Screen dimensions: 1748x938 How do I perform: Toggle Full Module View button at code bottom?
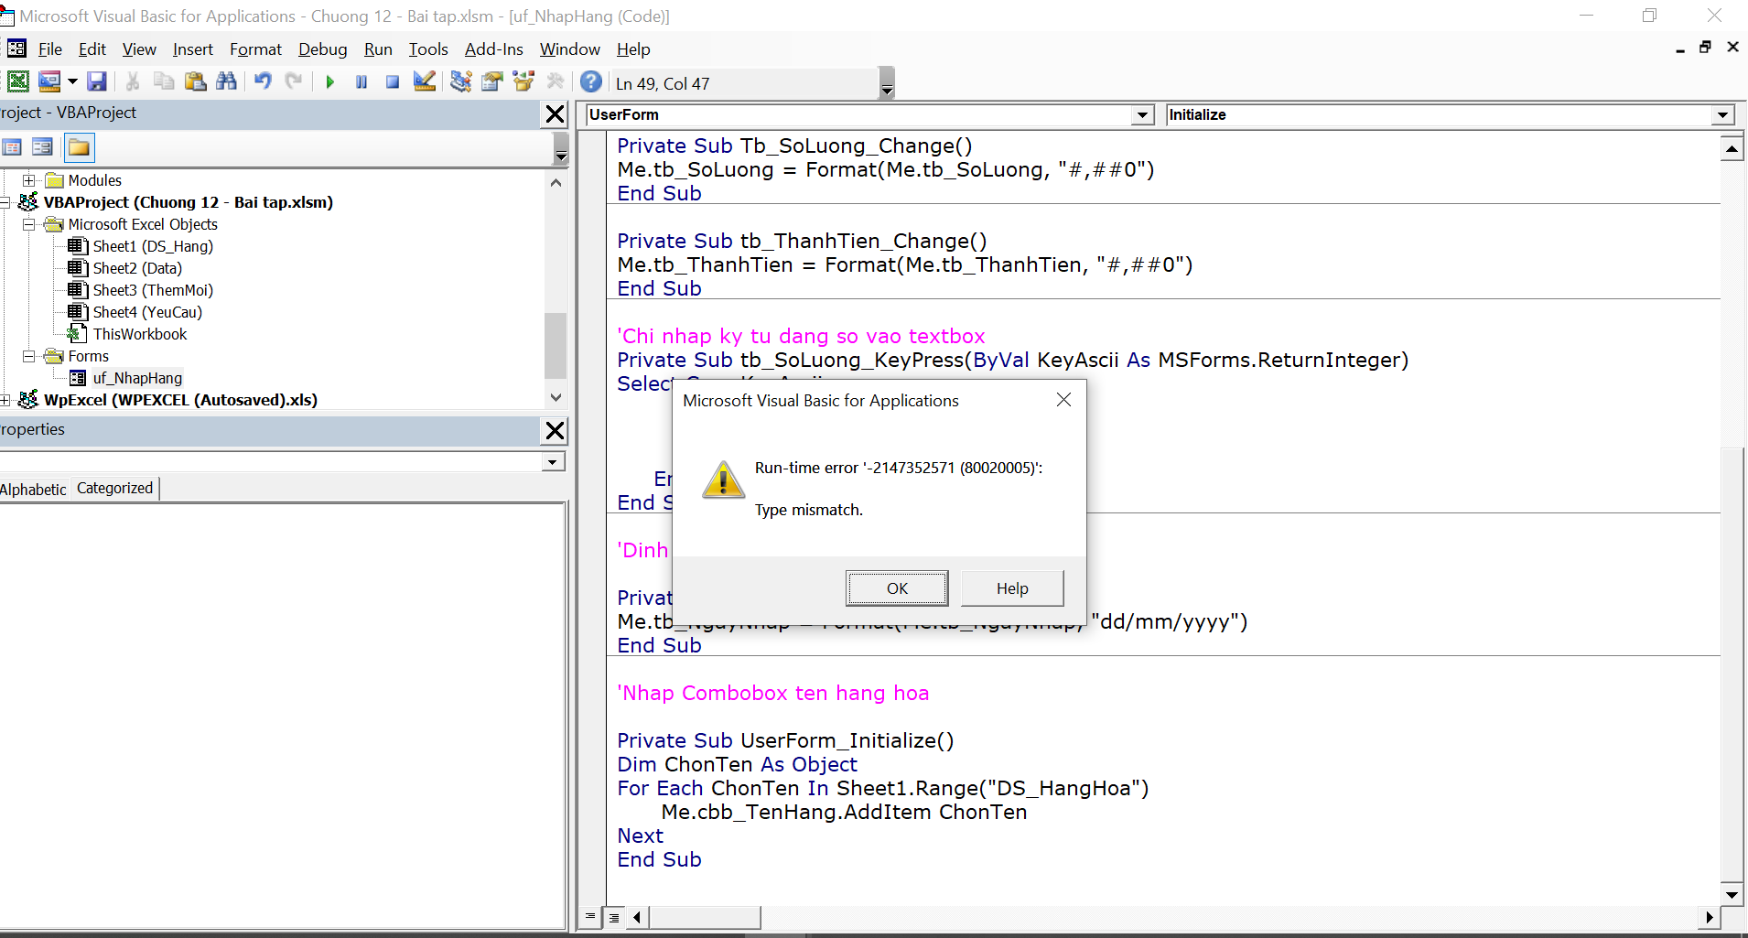(614, 917)
